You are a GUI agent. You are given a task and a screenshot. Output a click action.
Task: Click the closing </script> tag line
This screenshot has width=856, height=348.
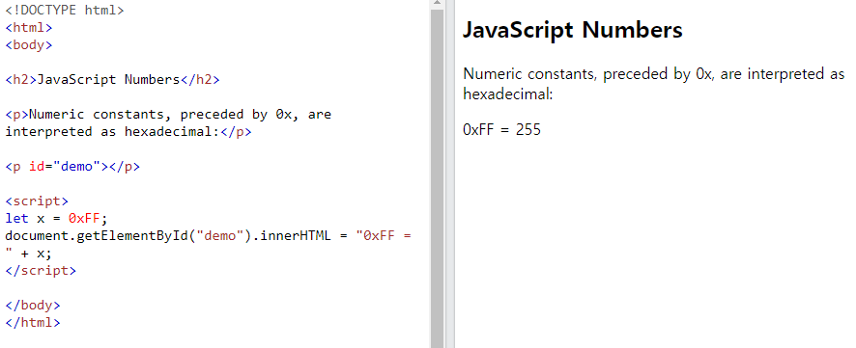(x=41, y=271)
